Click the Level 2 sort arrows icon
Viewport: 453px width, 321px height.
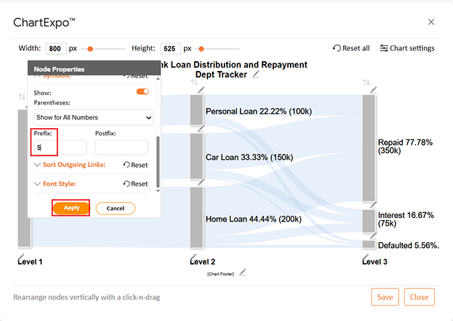[194, 83]
